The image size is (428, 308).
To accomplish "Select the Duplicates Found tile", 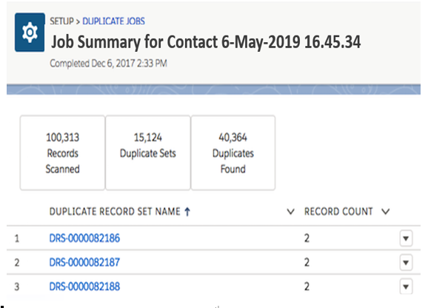I will (233, 153).
